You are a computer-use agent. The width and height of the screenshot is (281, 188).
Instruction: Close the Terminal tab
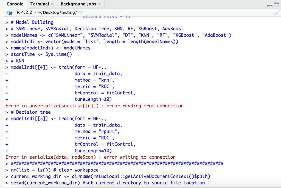click(52, 4)
